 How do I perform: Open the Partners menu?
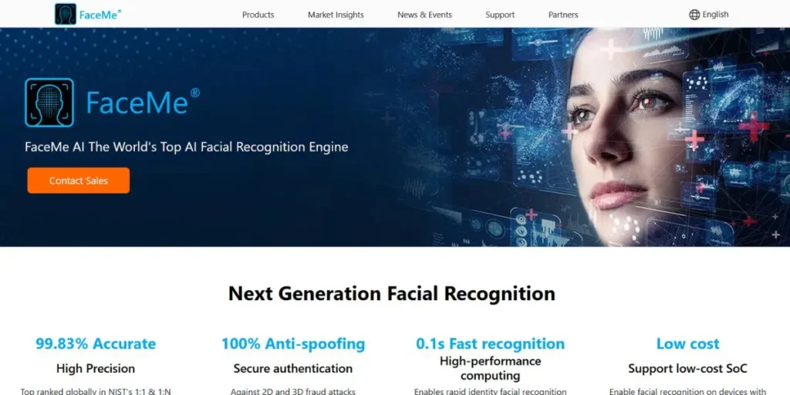563,15
